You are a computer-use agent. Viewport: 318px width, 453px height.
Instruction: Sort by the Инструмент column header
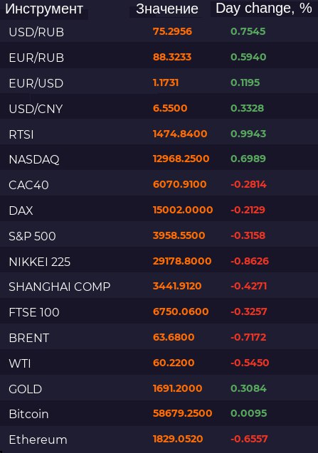[44, 9]
